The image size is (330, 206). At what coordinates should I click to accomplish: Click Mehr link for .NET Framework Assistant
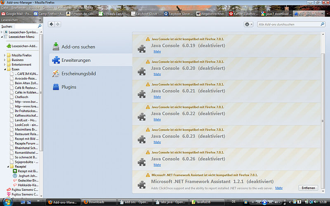click(x=279, y=188)
